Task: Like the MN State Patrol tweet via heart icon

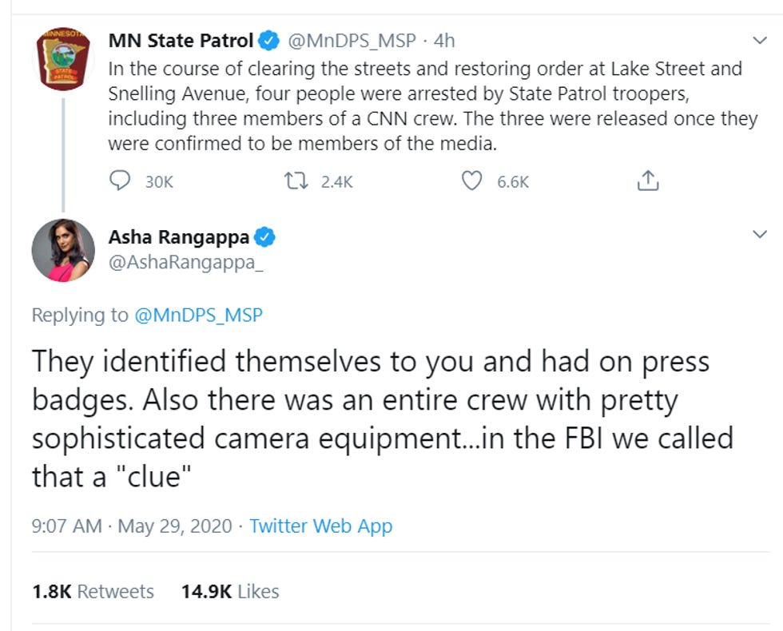Action: click(x=471, y=181)
